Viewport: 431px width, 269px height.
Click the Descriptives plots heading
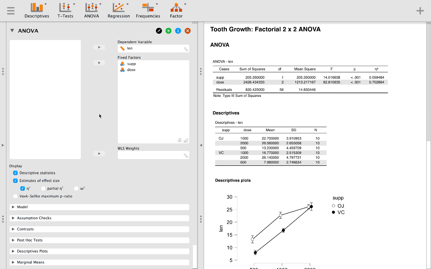pyautogui.click(x=233, y=181)
